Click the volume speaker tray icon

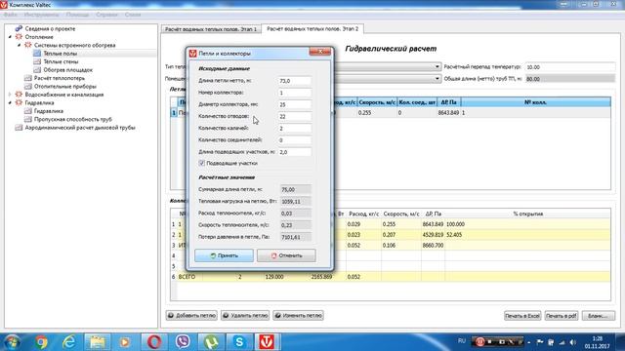tap(573, 342)
